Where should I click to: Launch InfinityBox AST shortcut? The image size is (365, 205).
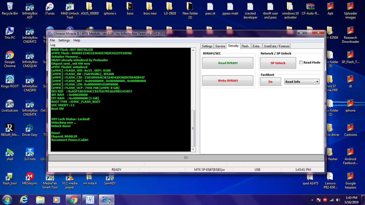coord(30,11)
